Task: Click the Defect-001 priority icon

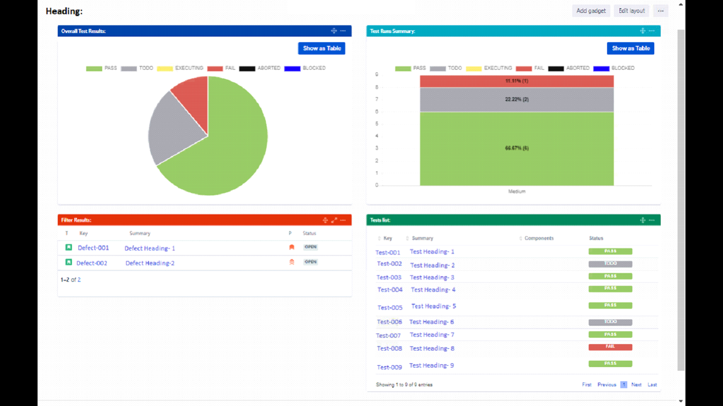Action: (291, 247)
